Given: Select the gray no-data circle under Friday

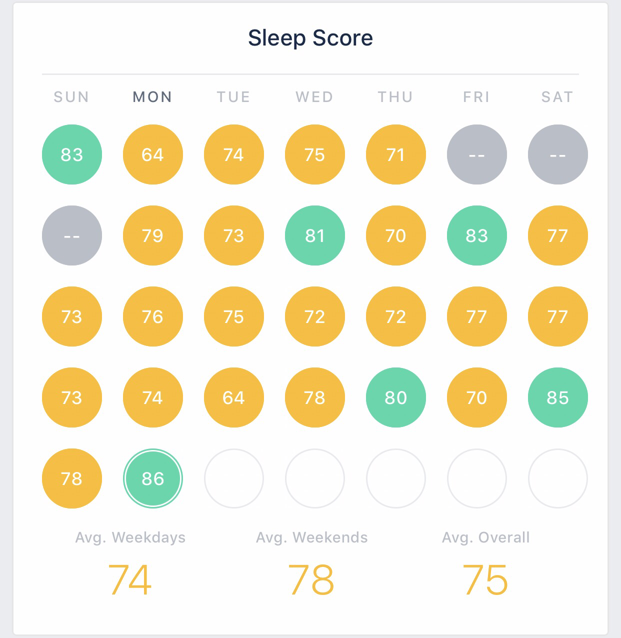Looking at the screenshot, I should tap(476, 154).
